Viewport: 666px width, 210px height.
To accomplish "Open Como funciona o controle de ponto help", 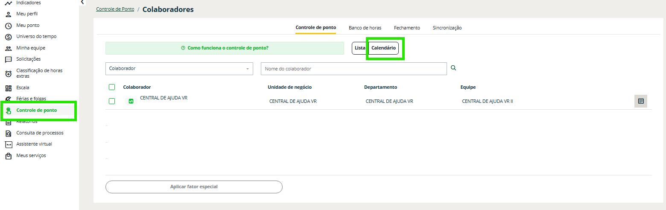I will point(225,48).
